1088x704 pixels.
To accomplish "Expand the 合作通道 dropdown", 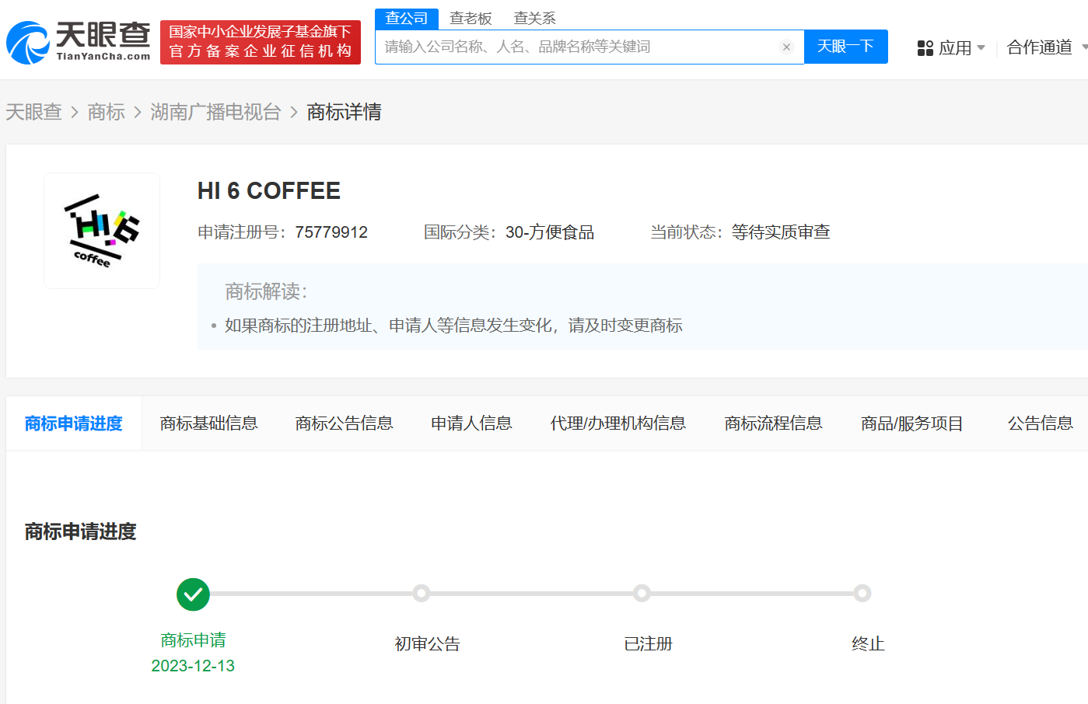I will pyautogui.click(x=1046, y=47).
